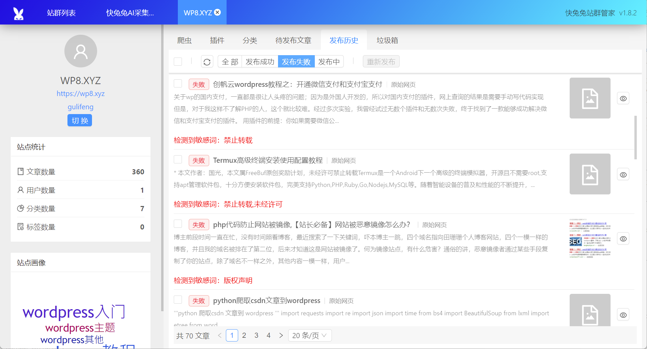
Task: Click the 文章数量 document icon
Action: [20, 172]
